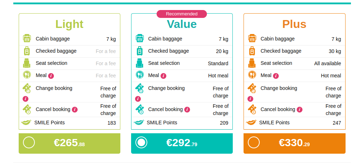361x163 pixels.
Task: Open Change booking info in Value fare
Action: 138,99
